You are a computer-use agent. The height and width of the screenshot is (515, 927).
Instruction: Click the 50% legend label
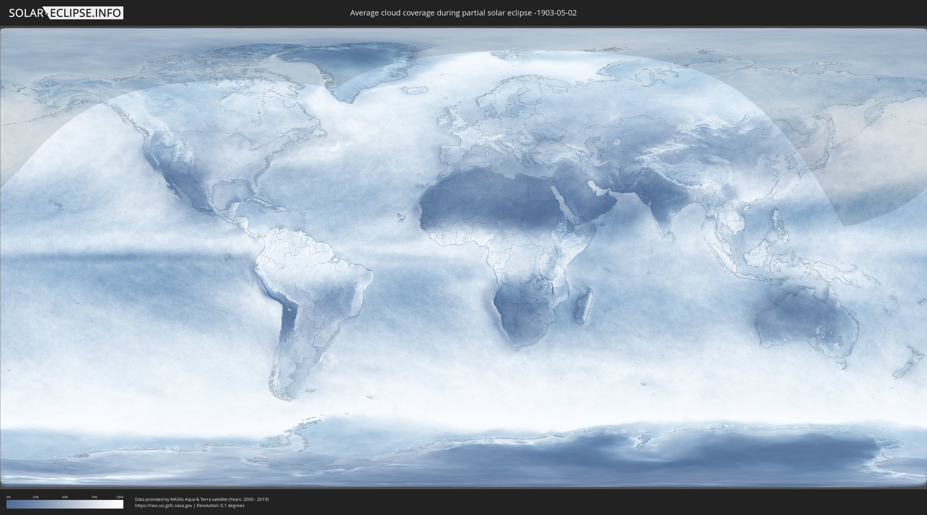click(x=65, y=497)
